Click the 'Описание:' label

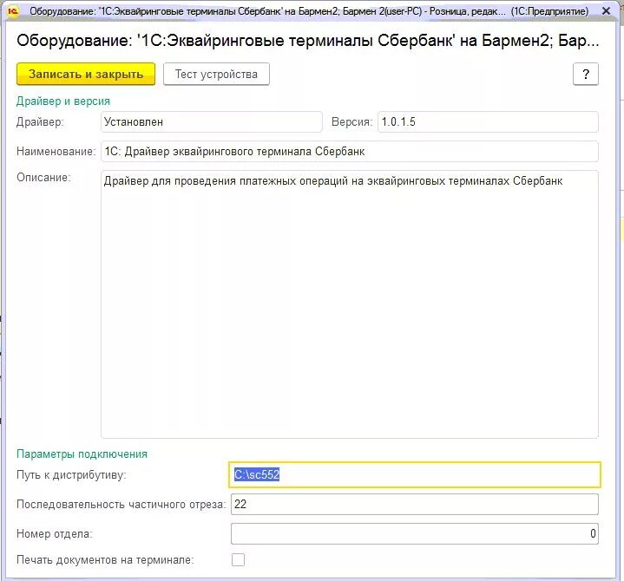pos(43,178)
